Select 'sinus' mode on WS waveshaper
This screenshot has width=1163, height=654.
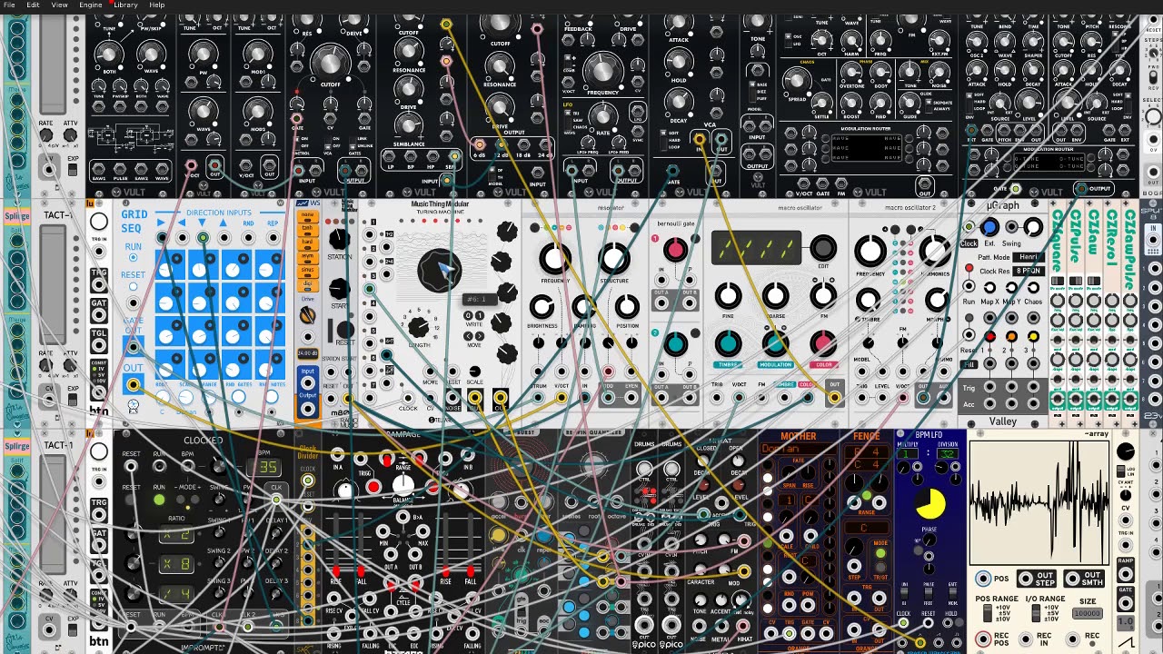point(307,272)
